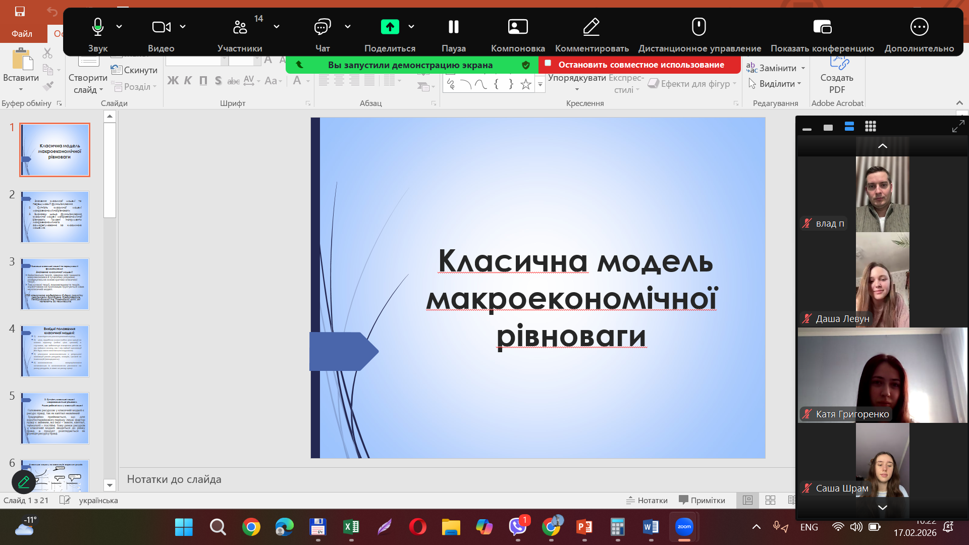This screenshot has height=545, width=969.
Task: Open Примітки comments from status bar
Action: click(702, 500)
